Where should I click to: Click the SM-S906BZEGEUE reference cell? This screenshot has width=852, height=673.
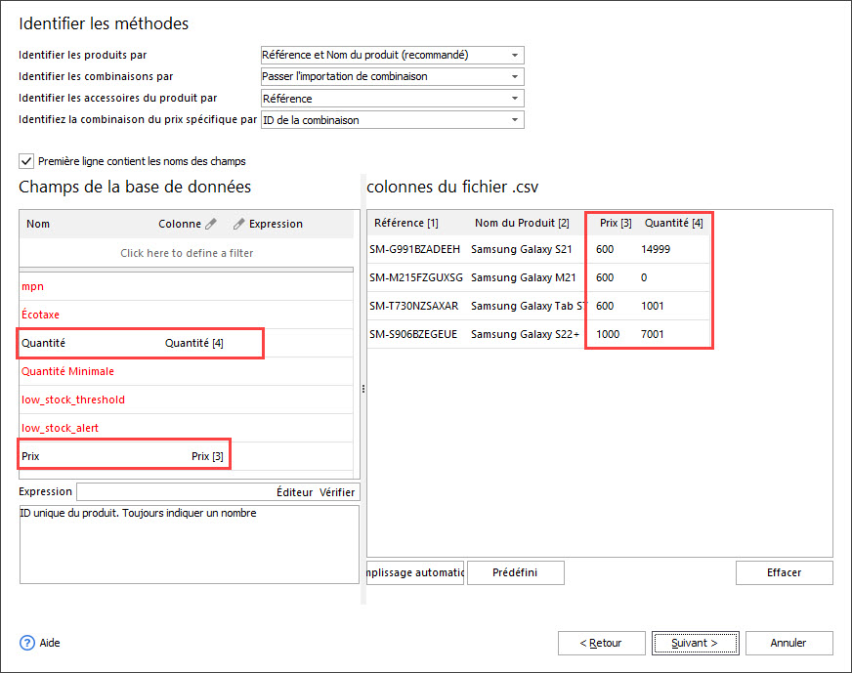[413, 334]
